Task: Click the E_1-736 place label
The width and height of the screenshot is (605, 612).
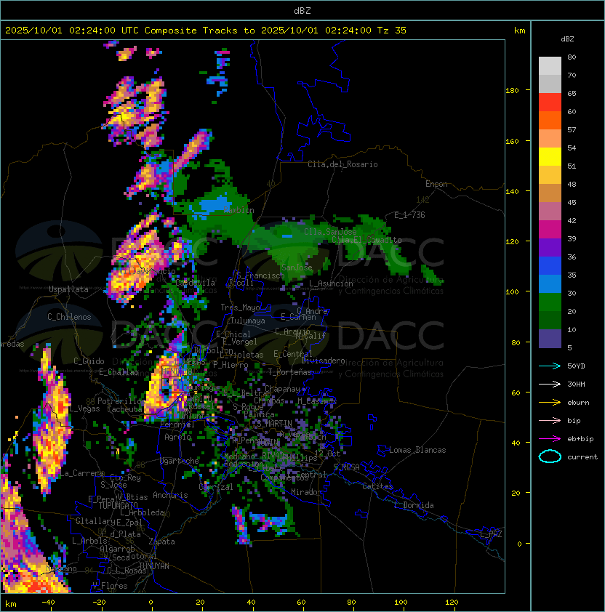Action: [409, 215]
